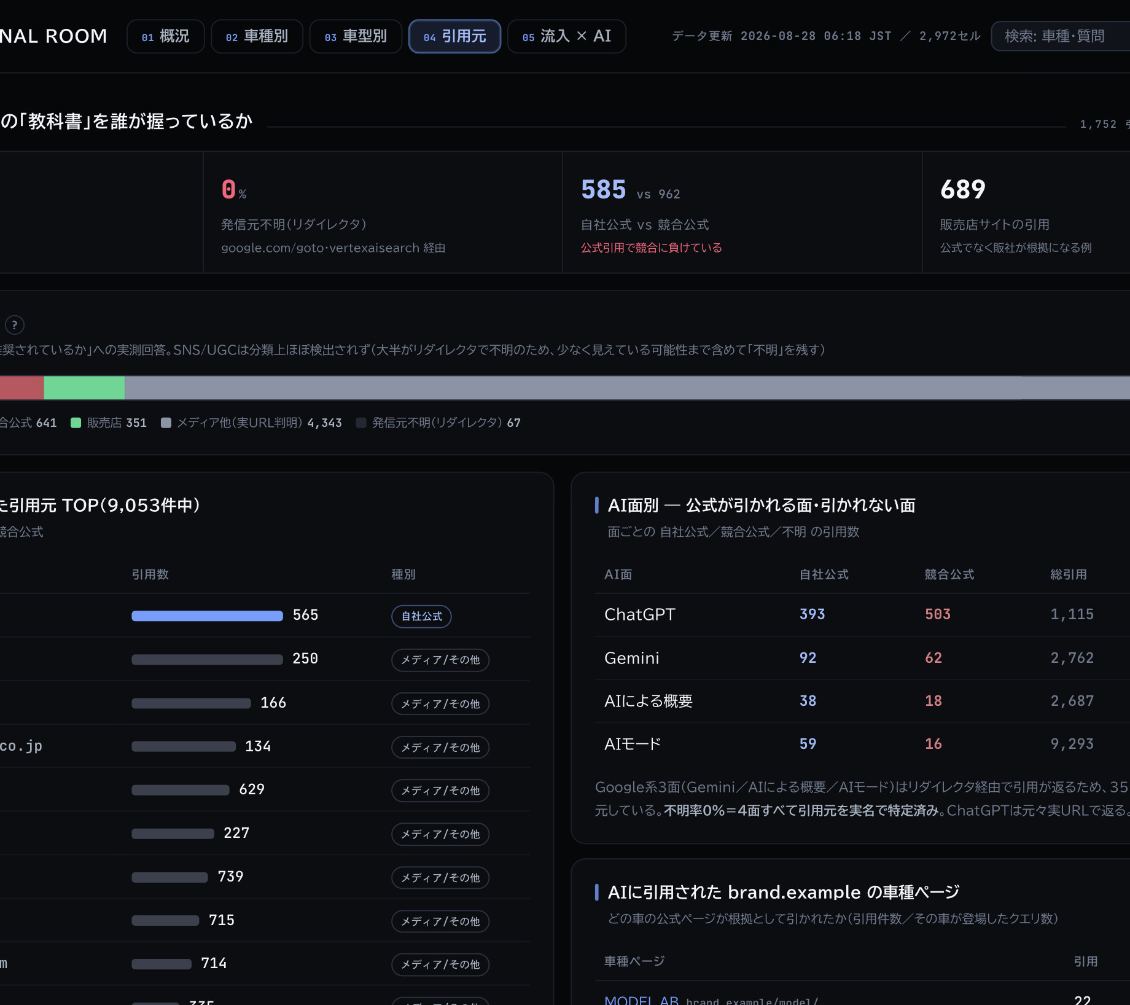
Task: Click the blue bar with value 565
Action: 207,616
